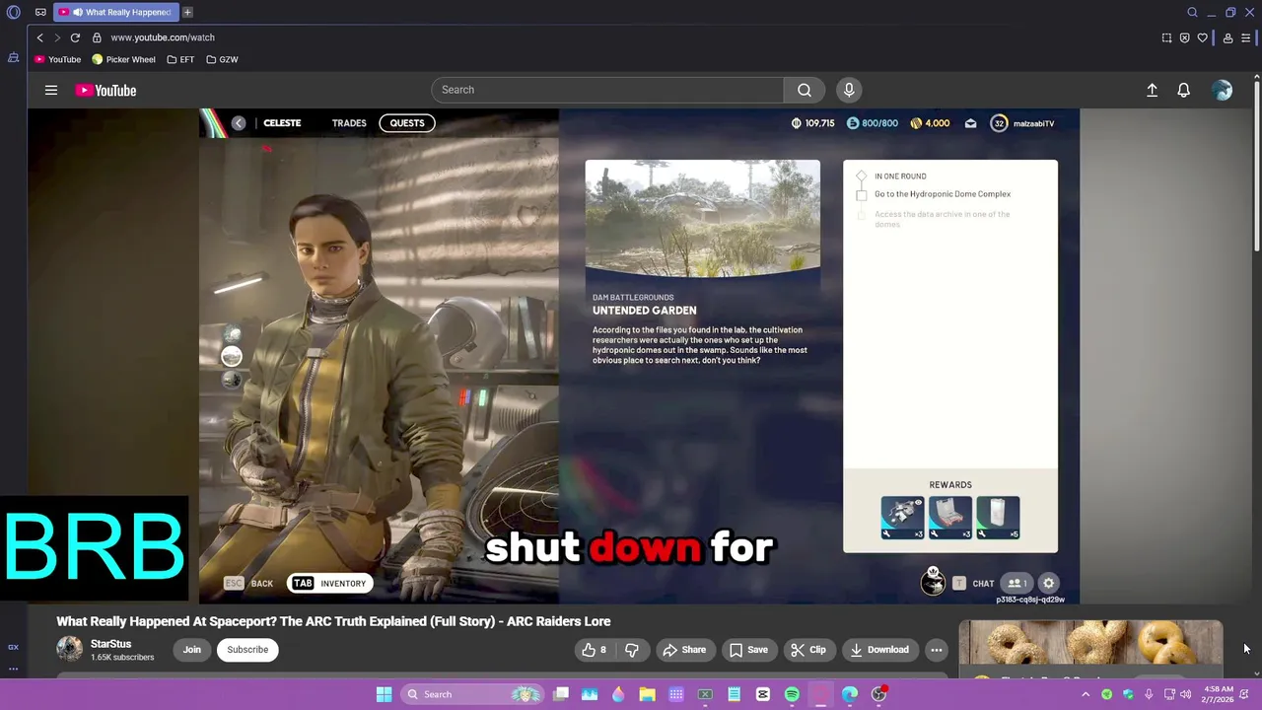
Task: Open YouTube notifications bell
Action: pos(1183,90)
